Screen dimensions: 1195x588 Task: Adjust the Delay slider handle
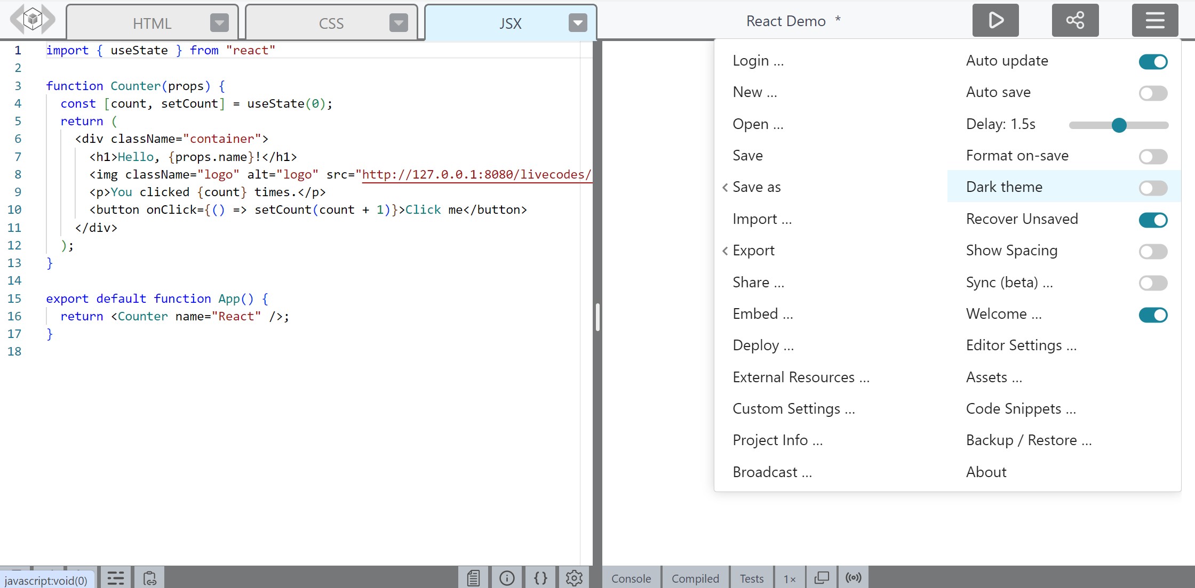coord(1119,125)
